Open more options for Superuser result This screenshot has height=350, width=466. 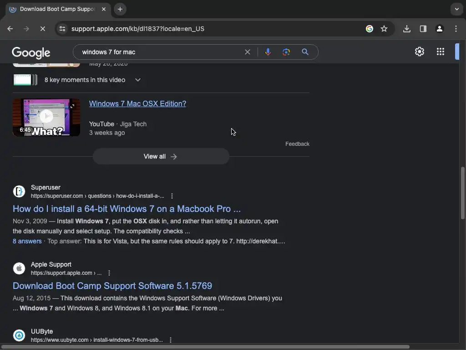click(x=172, y=196)
